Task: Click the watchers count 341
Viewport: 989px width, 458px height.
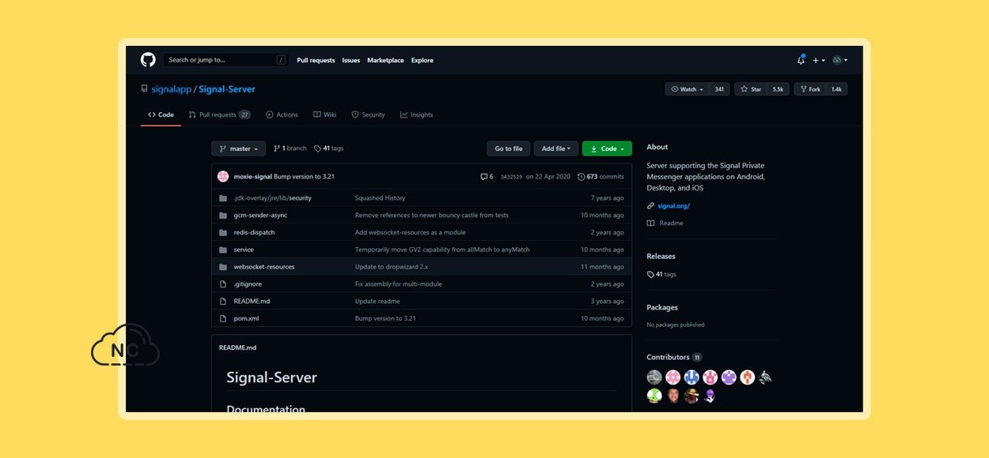Action: tap(719, 89)
